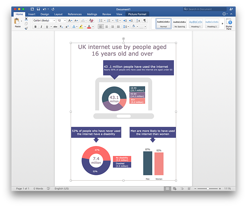Viewport: 247px width, 207px height.
Task: Increase indent of the paragraph
Action: (x=131, y=21)
